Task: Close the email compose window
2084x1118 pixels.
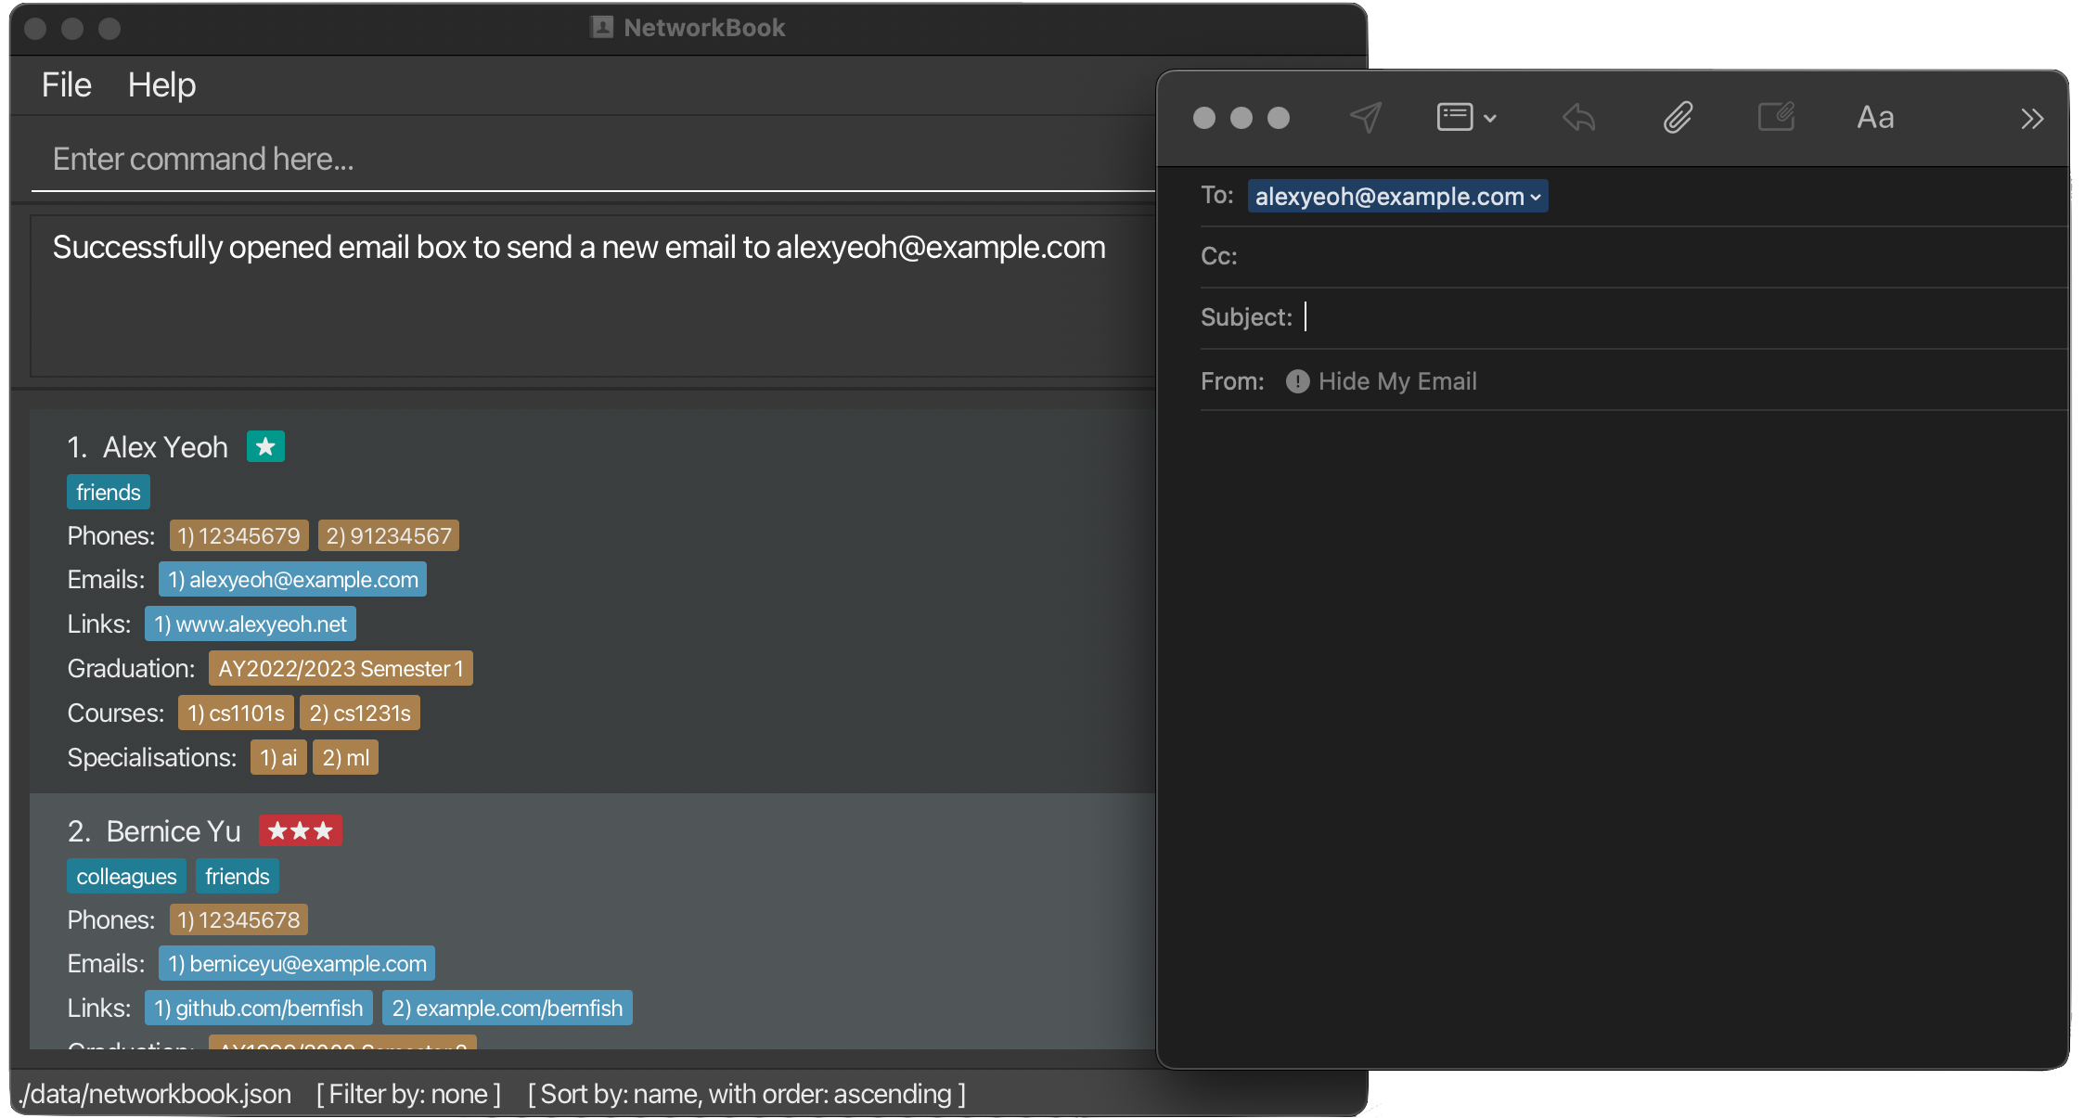Action: [x=1204, y=118]
